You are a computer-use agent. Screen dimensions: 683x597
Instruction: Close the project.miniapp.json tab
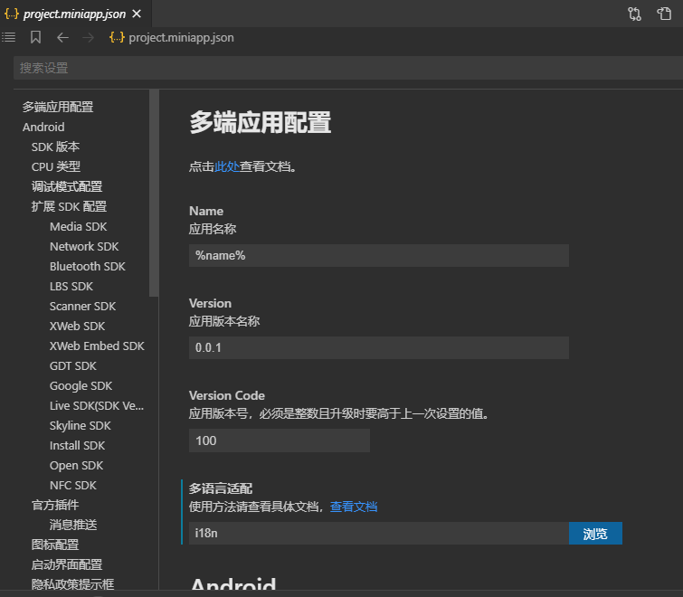pyautogui.click(x=137, y=14)
